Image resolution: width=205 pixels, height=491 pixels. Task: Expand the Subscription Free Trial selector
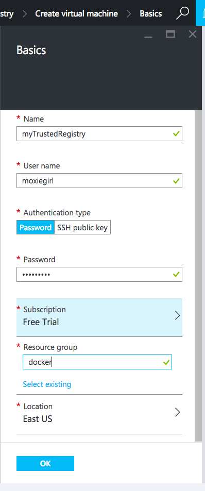[x=99, y=317]
